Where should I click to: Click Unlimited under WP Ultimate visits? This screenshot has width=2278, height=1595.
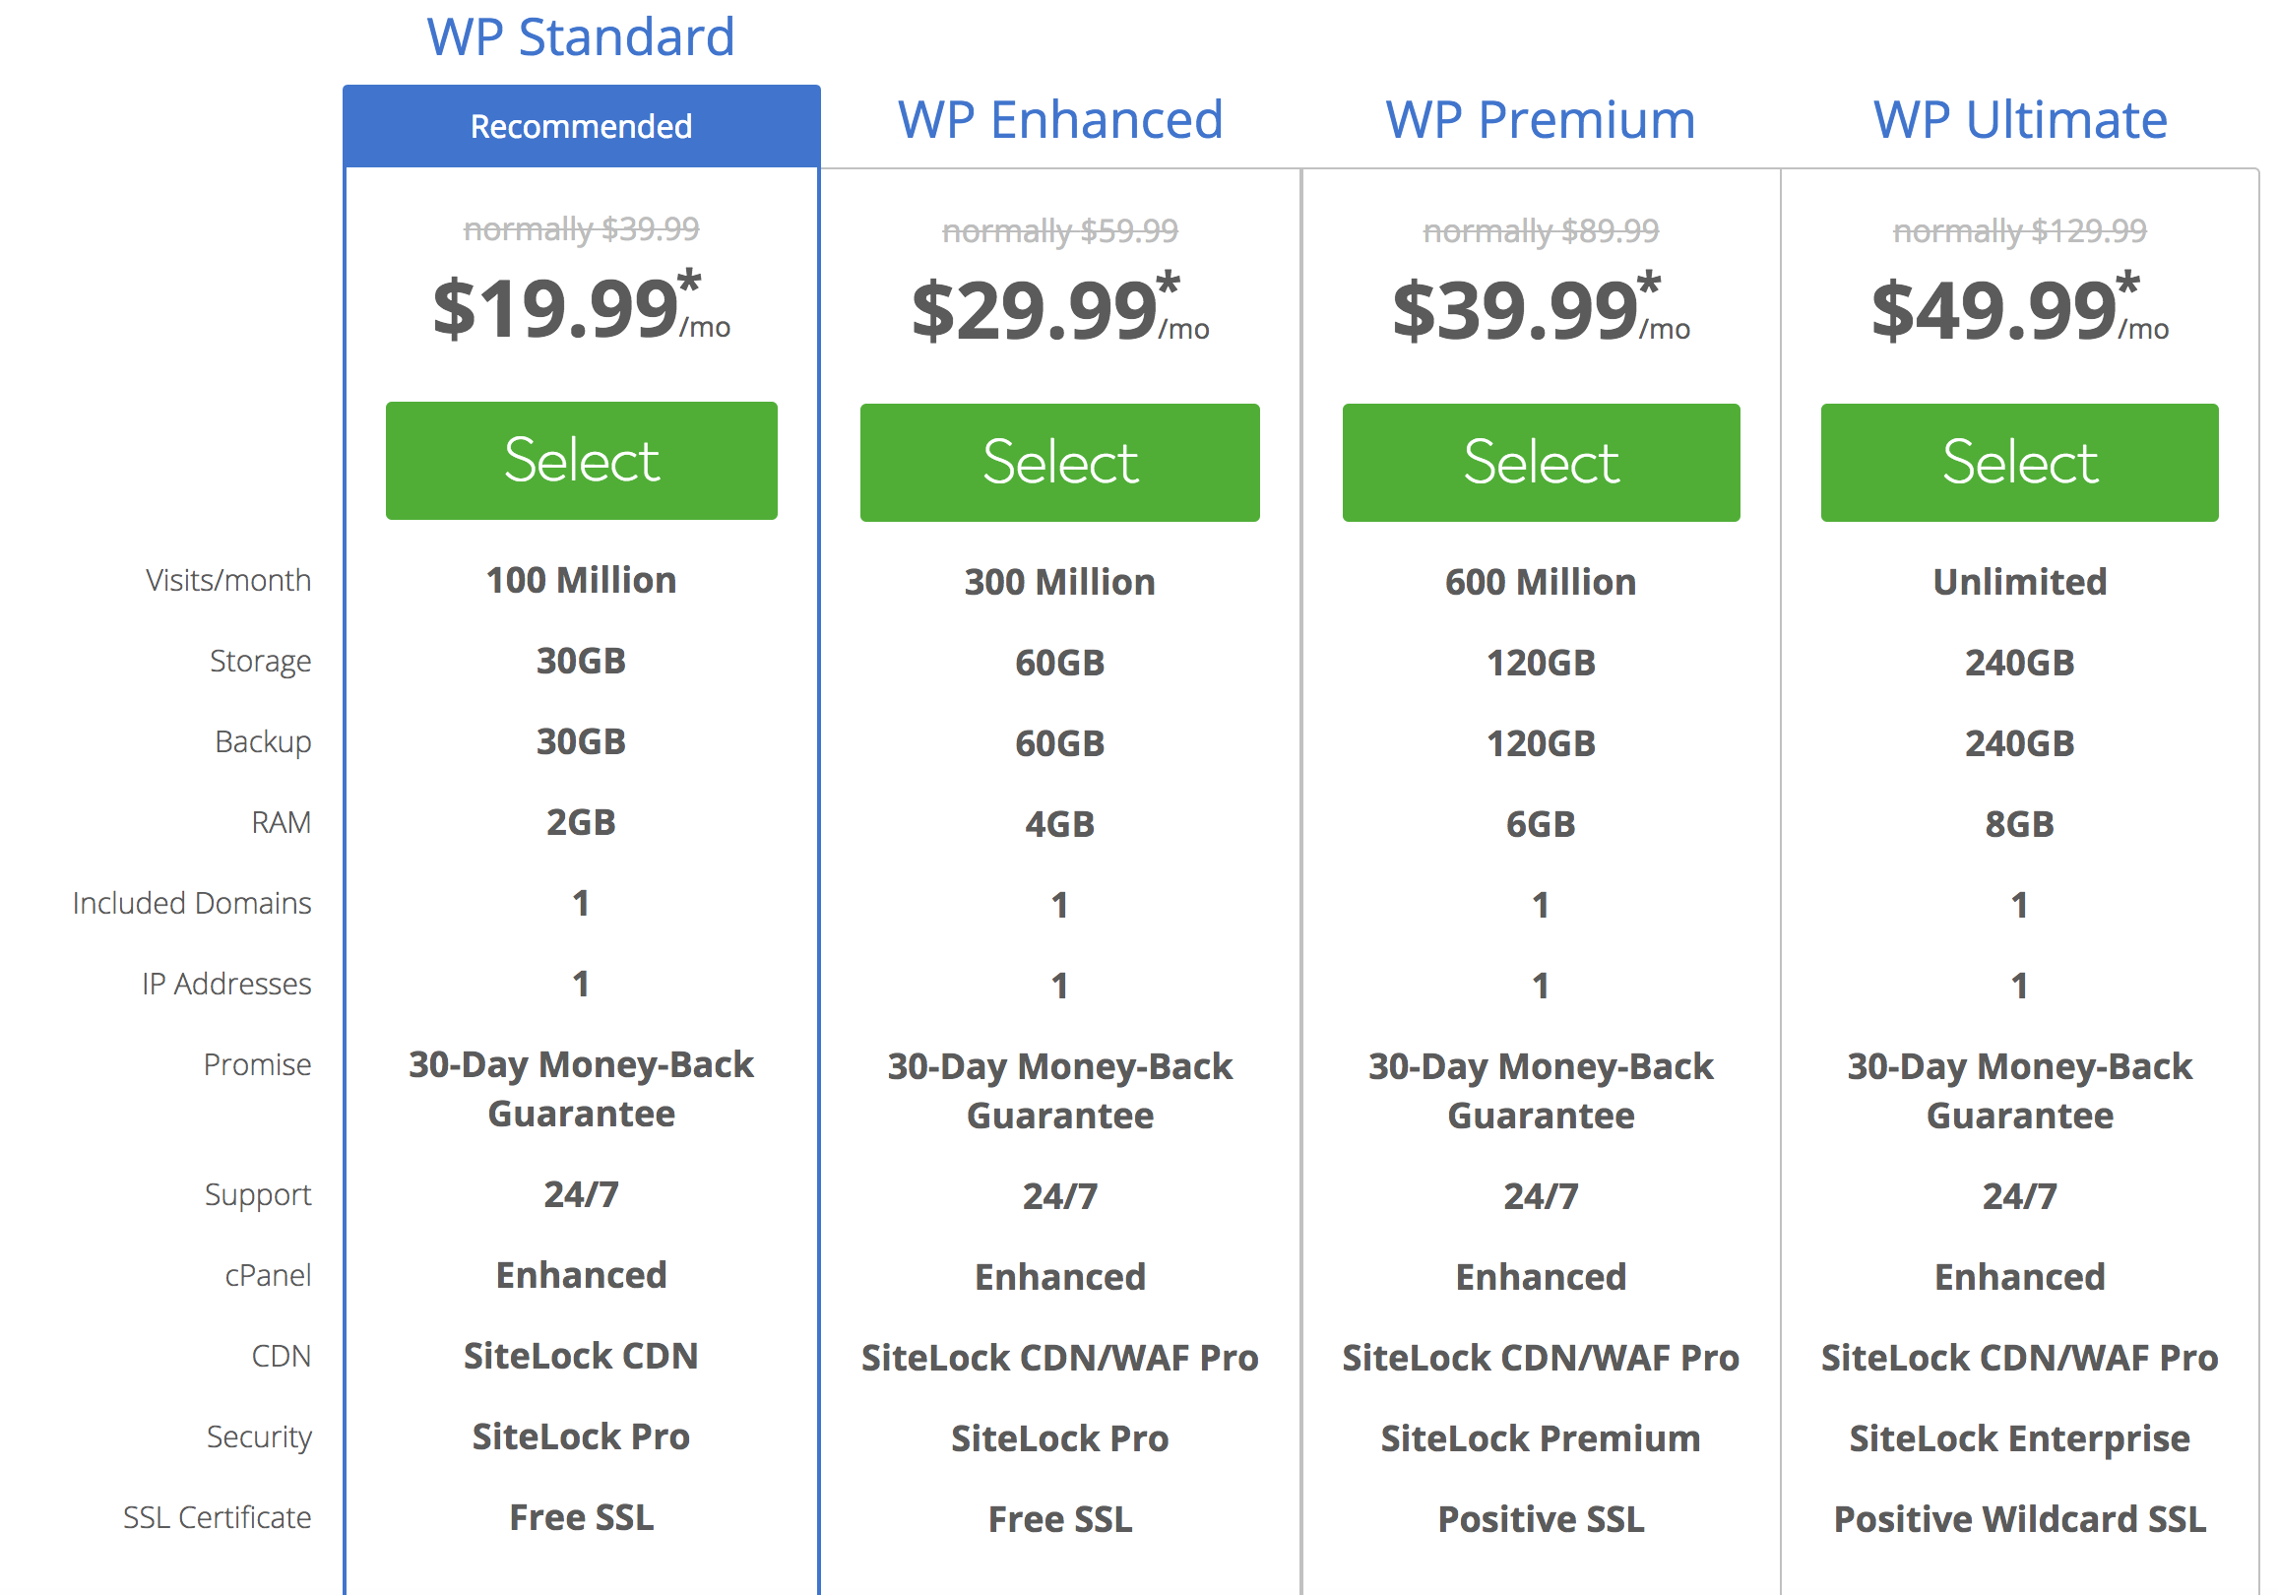(x=2018, y=582)
